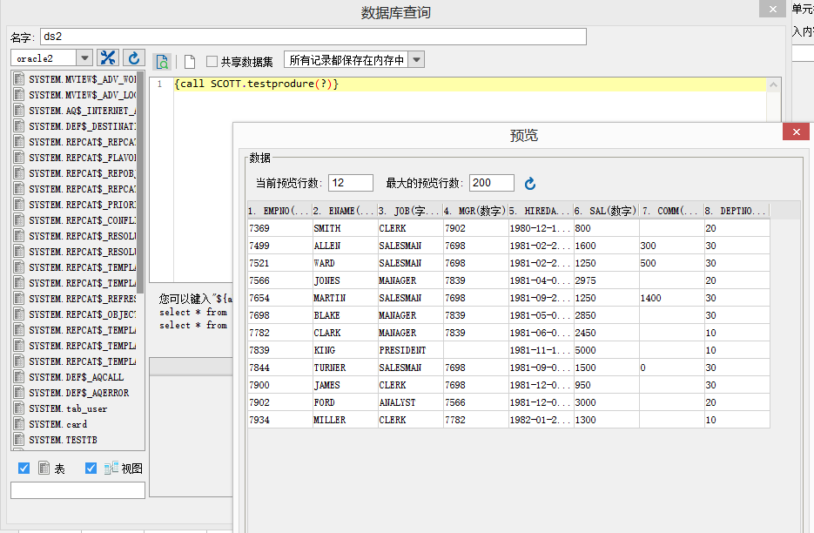Click the preview query icon in toolbar
Screen dimensions: 814x533
[162, 62]
